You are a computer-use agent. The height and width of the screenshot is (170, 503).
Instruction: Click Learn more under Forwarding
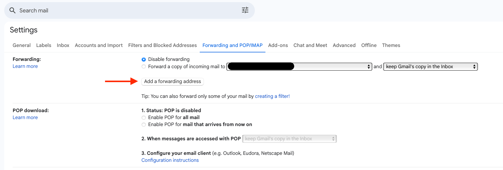25,66
